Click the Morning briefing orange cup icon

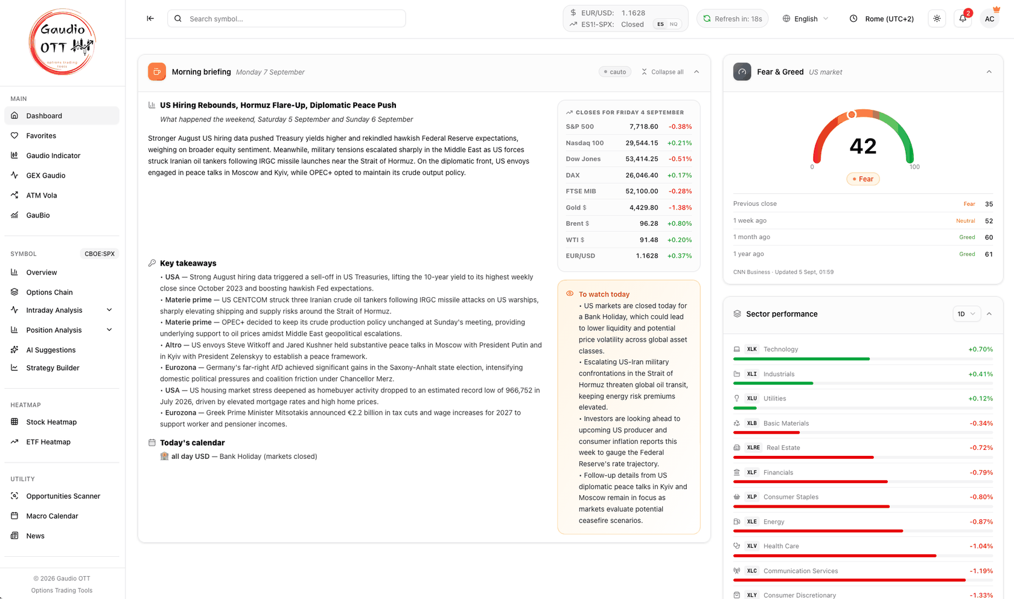tap(157, 72)
